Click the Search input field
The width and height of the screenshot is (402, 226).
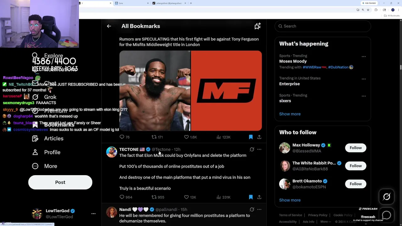pyautogui.click(x=323, y=26)
